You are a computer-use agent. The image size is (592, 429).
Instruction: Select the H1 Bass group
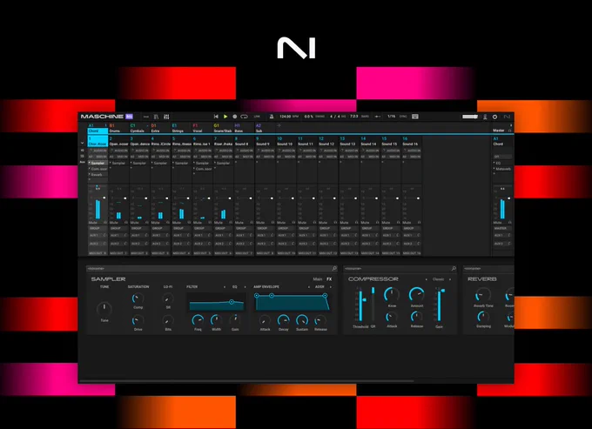point(245,128)
